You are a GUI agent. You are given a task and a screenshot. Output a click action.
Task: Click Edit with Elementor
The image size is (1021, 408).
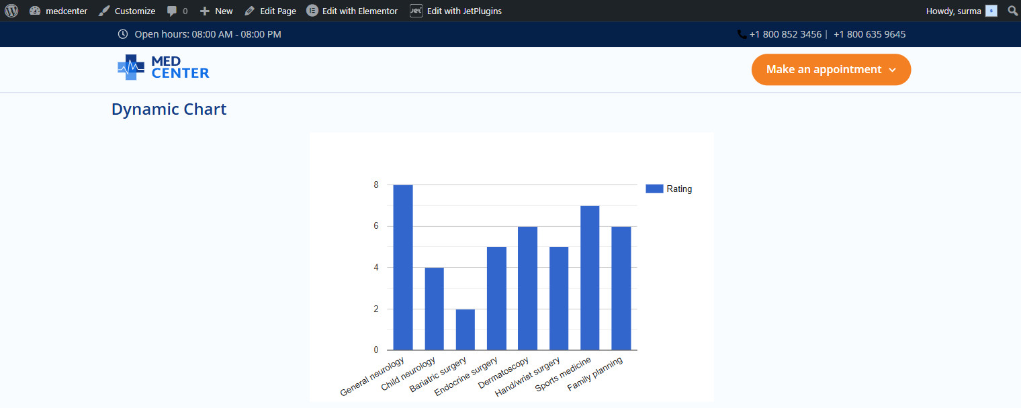coord(352,11)
